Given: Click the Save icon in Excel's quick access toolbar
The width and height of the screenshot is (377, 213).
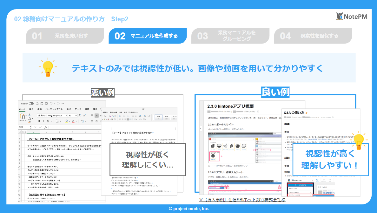Looking at the screenshot, I should 42,104.
